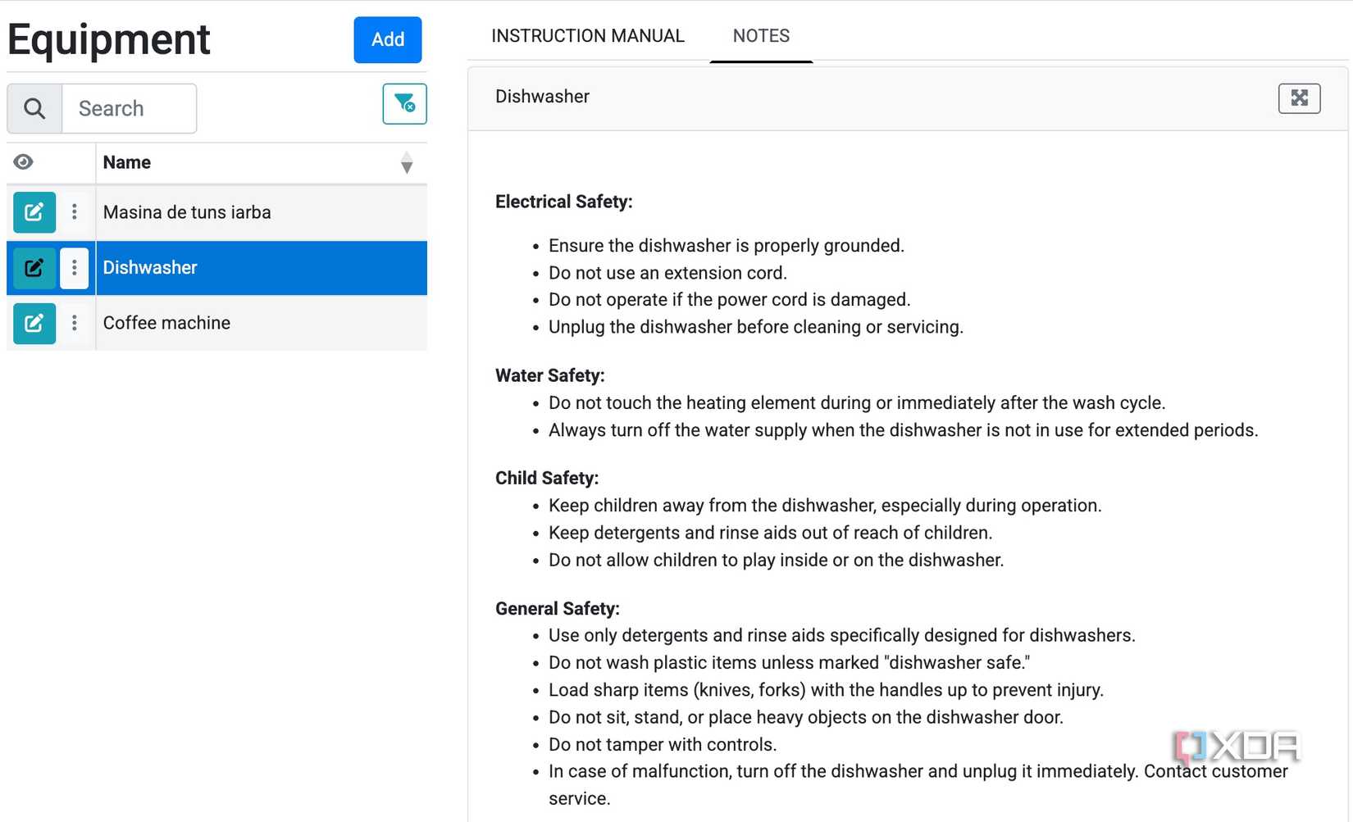Viewport: 1353px width, 822px height.
Task: Edit the Dishwasher entry via pencil icon
Action: (34, 268)
